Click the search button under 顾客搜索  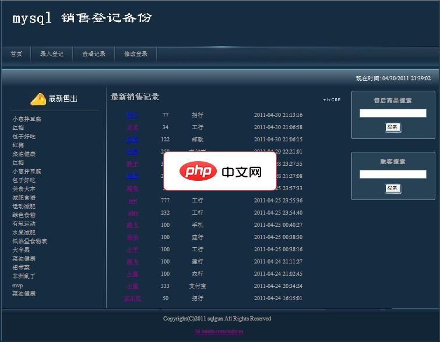click(x=393, y=188)
